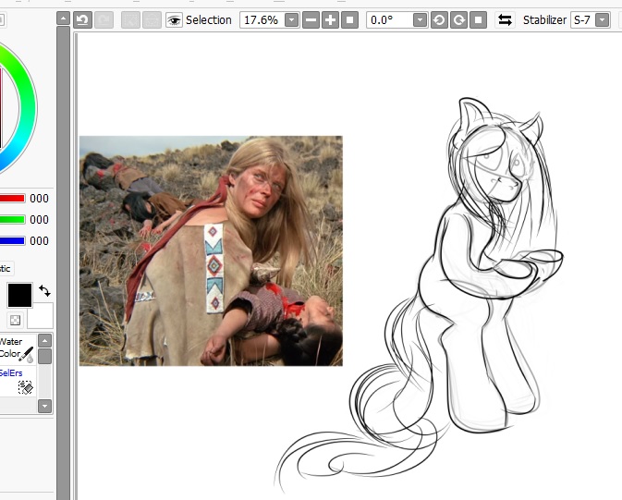Image resolution: width=622 pixels, height=500 pixels.
Task: Open the Stabilizer S-7 dropdown
Action: pos(603,19)
